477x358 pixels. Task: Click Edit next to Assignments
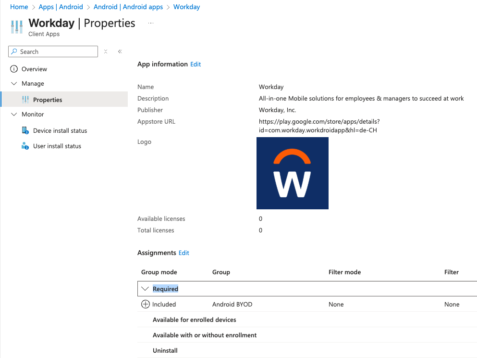pos(183,253)
